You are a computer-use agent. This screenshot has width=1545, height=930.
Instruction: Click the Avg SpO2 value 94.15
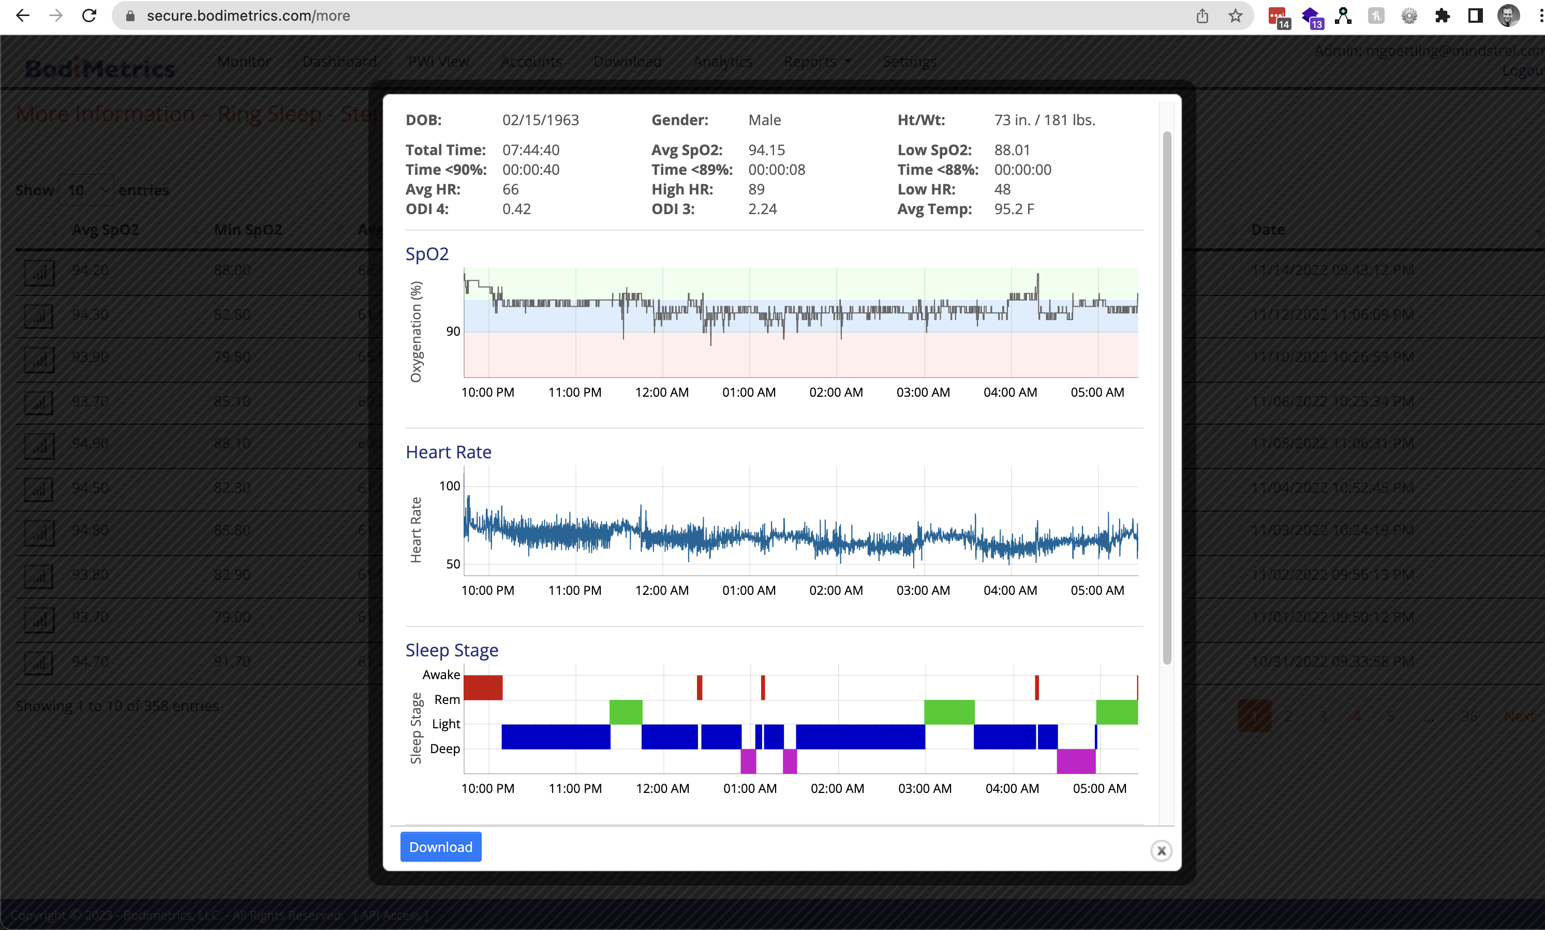pyautogui.click(x=766, y=150)
